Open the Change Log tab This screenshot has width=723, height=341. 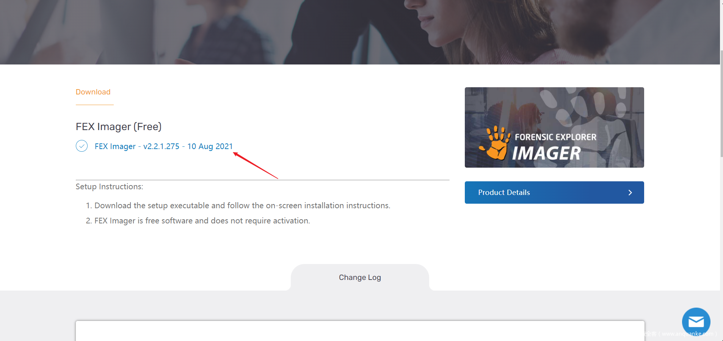(x=360, y=277)
